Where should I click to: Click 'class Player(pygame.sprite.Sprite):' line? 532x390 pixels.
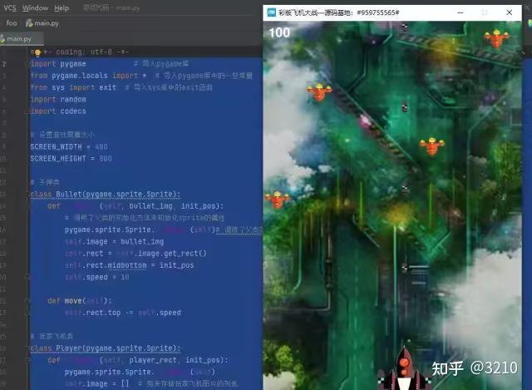click(x=106, y=348)
